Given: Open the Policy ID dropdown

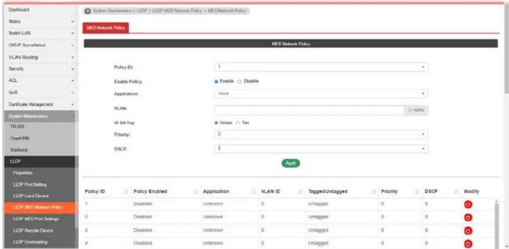Looking at the screenshot, I should (321, 67).
